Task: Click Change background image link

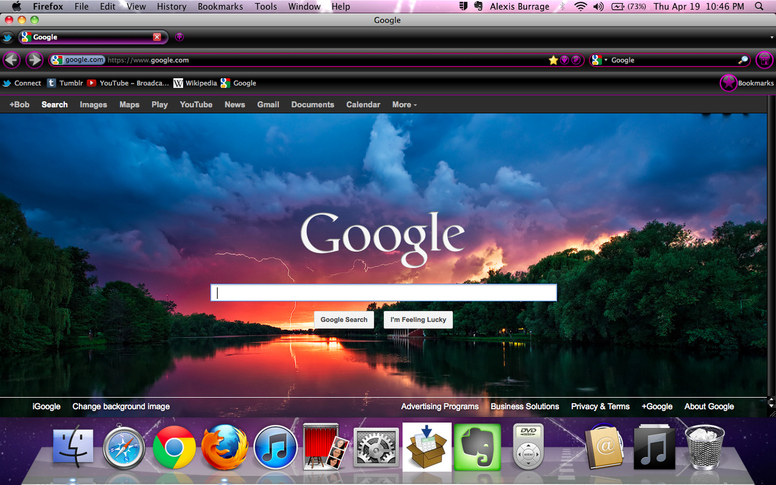Action: 121,406
